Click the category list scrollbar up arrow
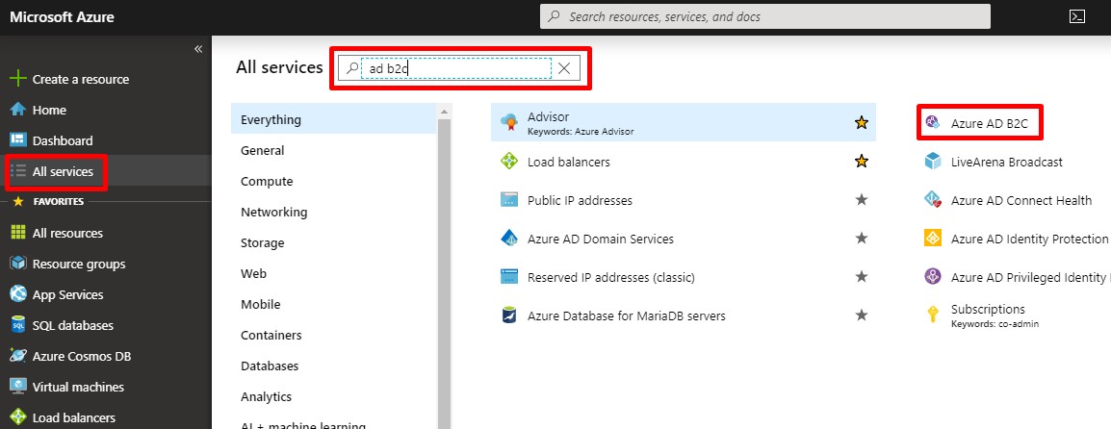This screenshot has height=429, width=1111. [444, 112]
